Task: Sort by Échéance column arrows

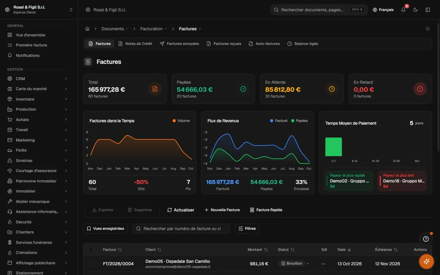Action: (396, 250)
